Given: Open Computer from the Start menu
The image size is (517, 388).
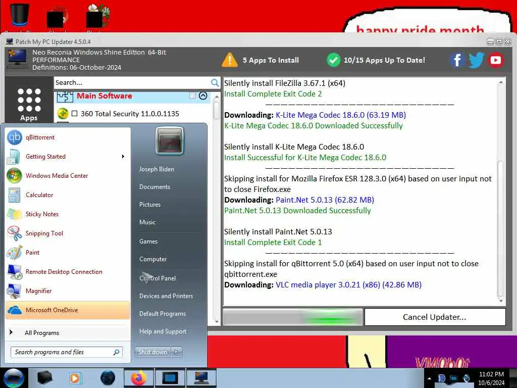Looking at the screenshot, I should click(152, 259).
